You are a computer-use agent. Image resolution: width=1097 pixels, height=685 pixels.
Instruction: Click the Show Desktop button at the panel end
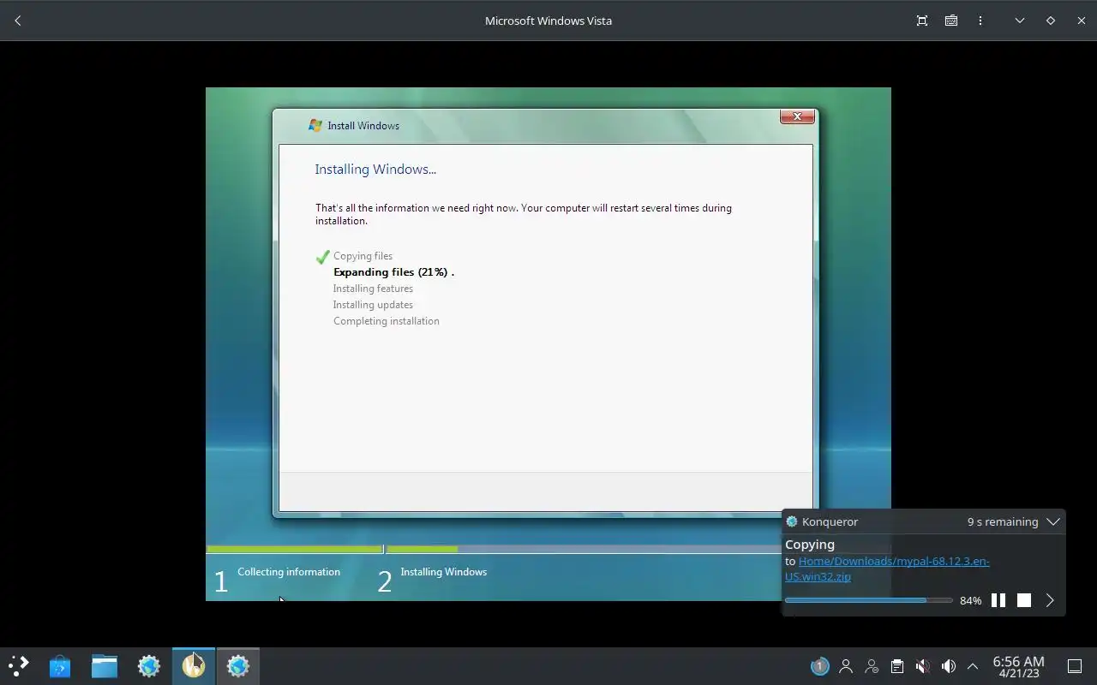[1075, 666]
